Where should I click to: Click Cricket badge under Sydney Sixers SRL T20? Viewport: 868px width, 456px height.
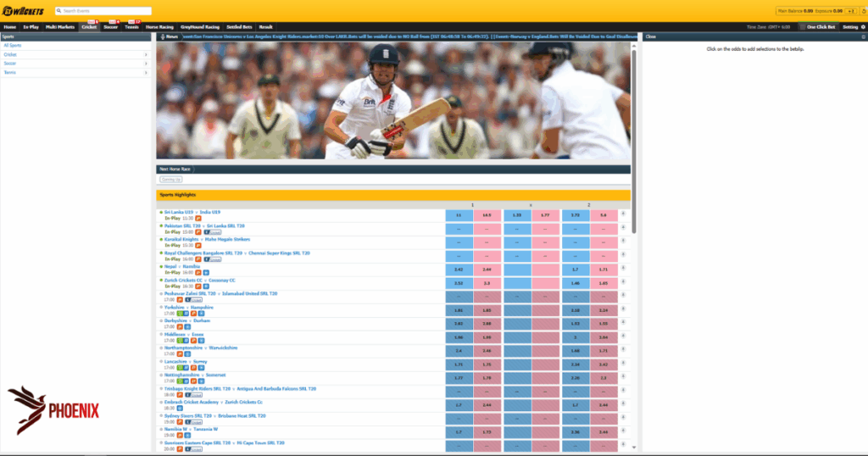tap(194, 422)
